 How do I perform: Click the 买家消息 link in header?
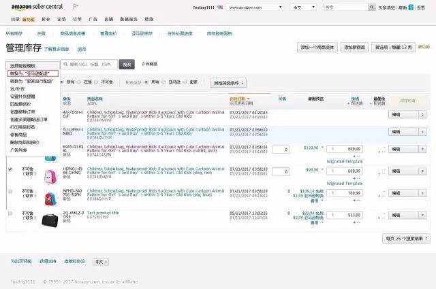[386, 7]
